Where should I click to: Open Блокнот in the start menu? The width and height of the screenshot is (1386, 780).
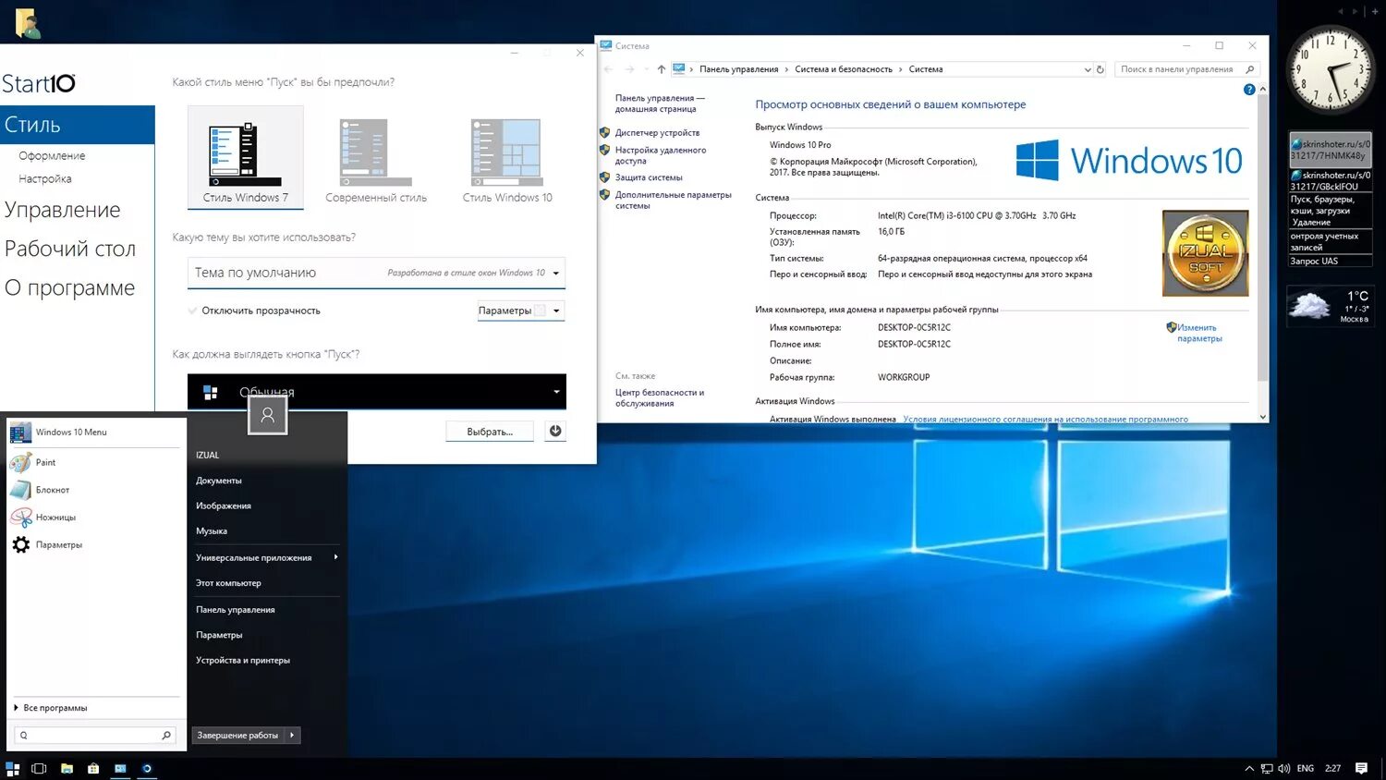(51, 490)
